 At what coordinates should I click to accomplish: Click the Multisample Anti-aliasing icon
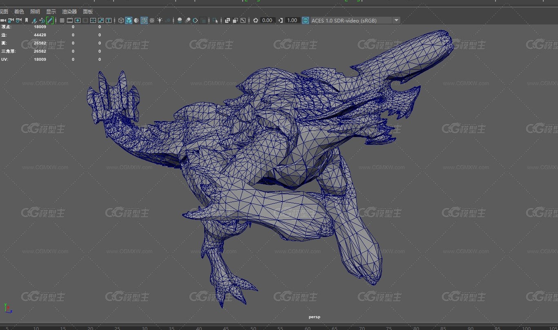(x=195, y=20)
